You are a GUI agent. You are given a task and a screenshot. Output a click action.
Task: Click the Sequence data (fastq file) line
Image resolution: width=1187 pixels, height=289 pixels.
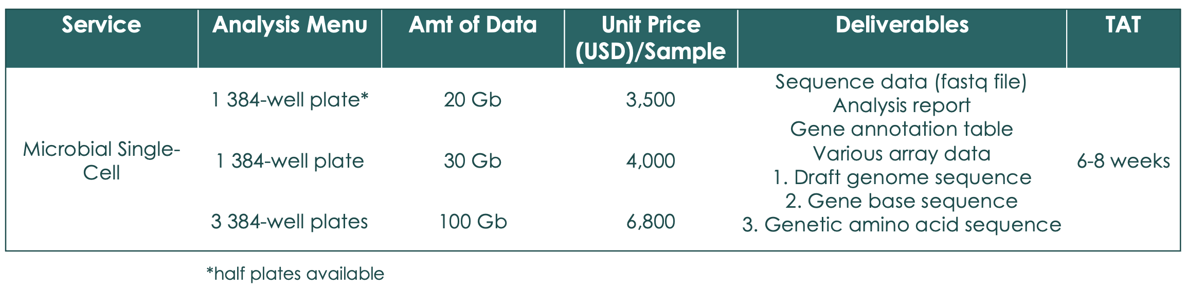(901, 82)
